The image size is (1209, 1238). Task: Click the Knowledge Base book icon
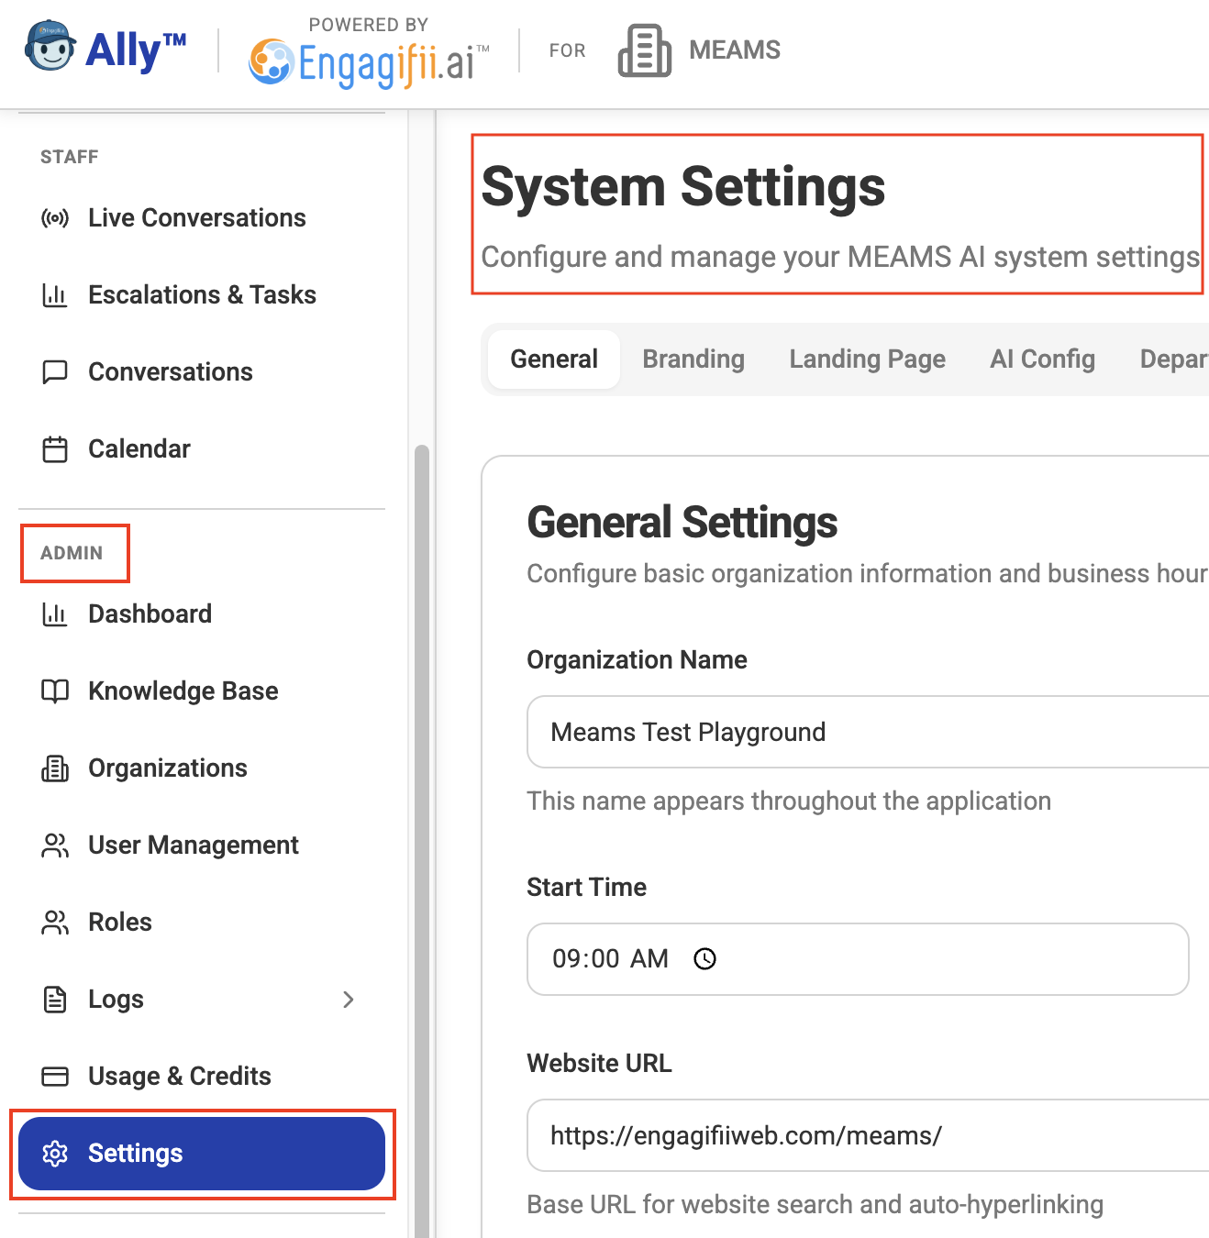click(55, 691)
